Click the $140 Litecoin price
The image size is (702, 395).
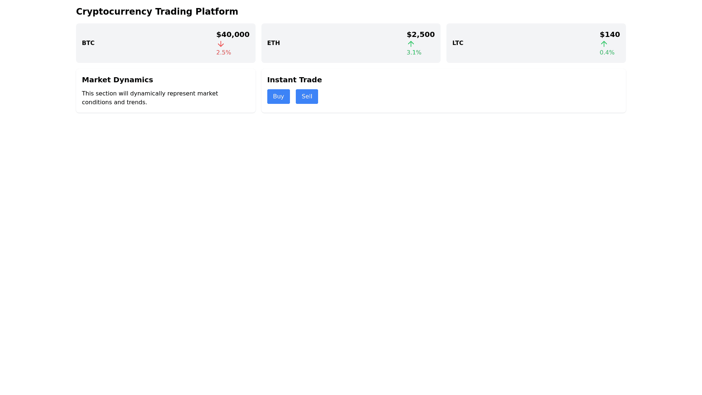[609, 34]
